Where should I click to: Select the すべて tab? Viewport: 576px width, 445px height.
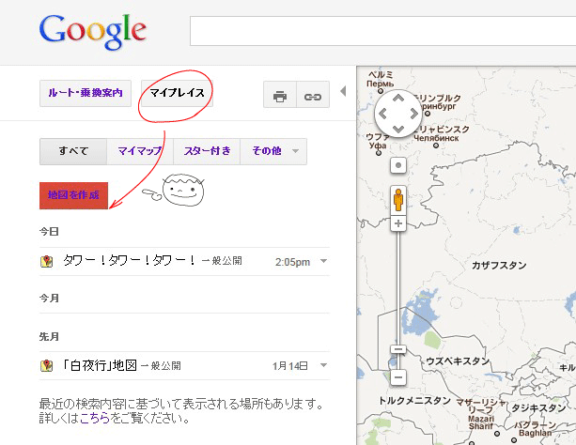(x=73, y=151)
